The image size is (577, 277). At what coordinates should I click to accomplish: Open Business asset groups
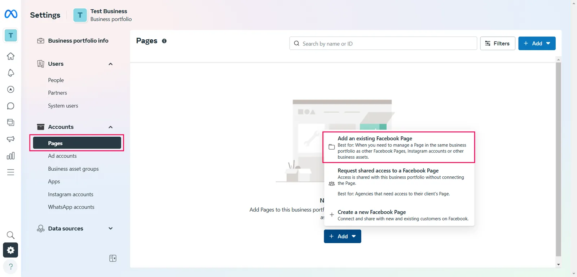coord(74,169)
